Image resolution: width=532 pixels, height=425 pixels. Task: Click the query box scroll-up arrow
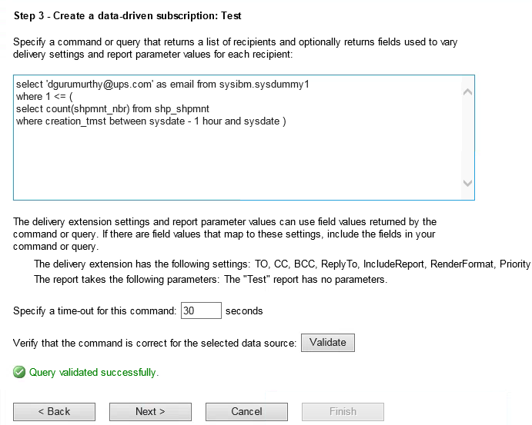(x=467, y=91)
